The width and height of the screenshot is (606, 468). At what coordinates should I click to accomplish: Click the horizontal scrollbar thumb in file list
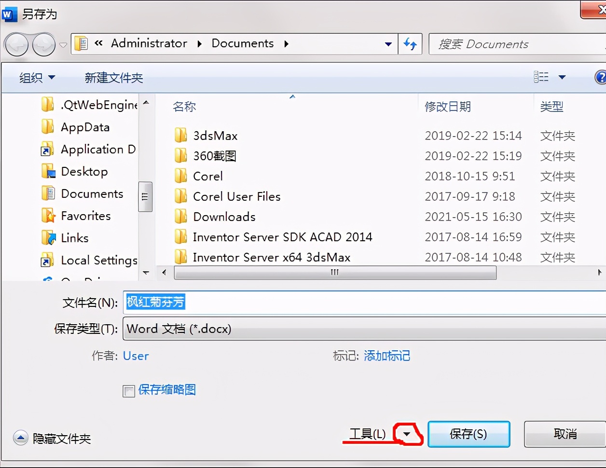335,273
